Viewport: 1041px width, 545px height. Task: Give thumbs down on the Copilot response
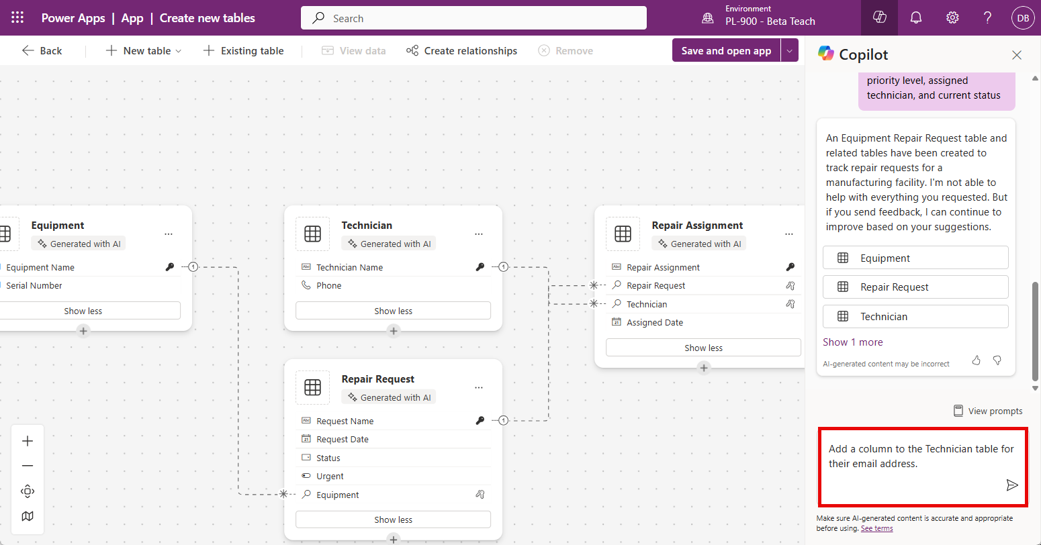997,360
